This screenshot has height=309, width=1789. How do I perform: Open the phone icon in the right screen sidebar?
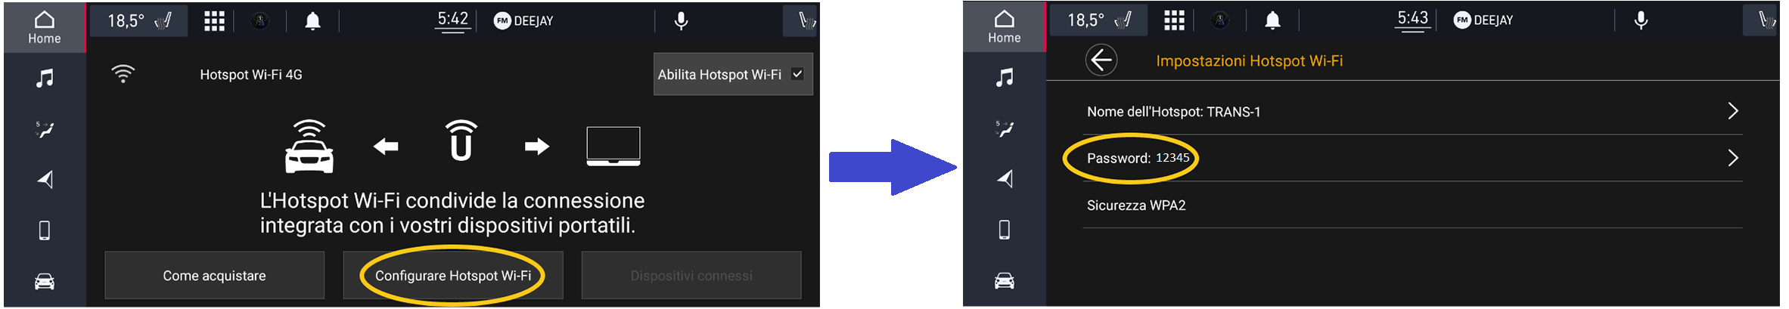(x=1004, y=230)
